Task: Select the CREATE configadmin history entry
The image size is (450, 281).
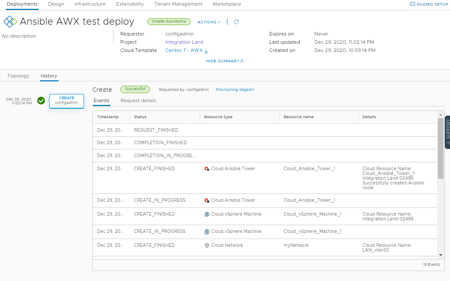Action: tap(67, 101)
